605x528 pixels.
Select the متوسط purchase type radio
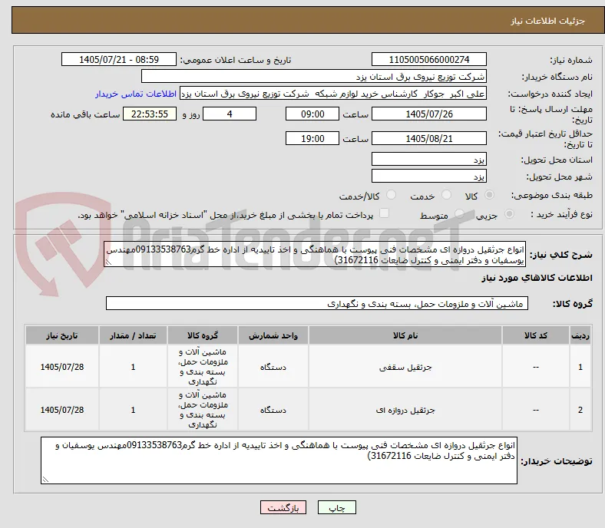click(x=459, y=213)
